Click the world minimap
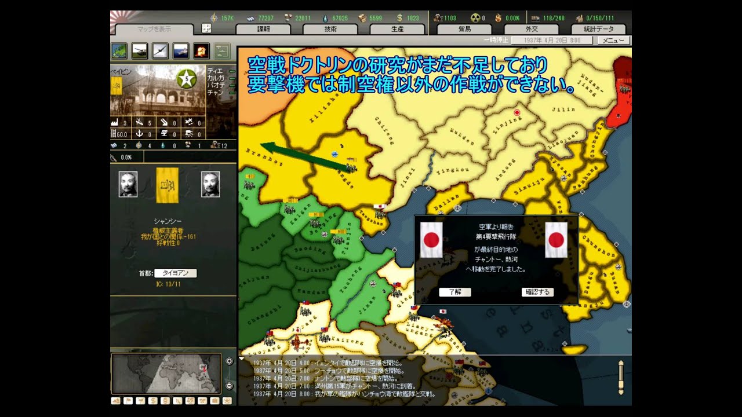The image size is (742, 417). pyautogui.click(x=166, y=374)
